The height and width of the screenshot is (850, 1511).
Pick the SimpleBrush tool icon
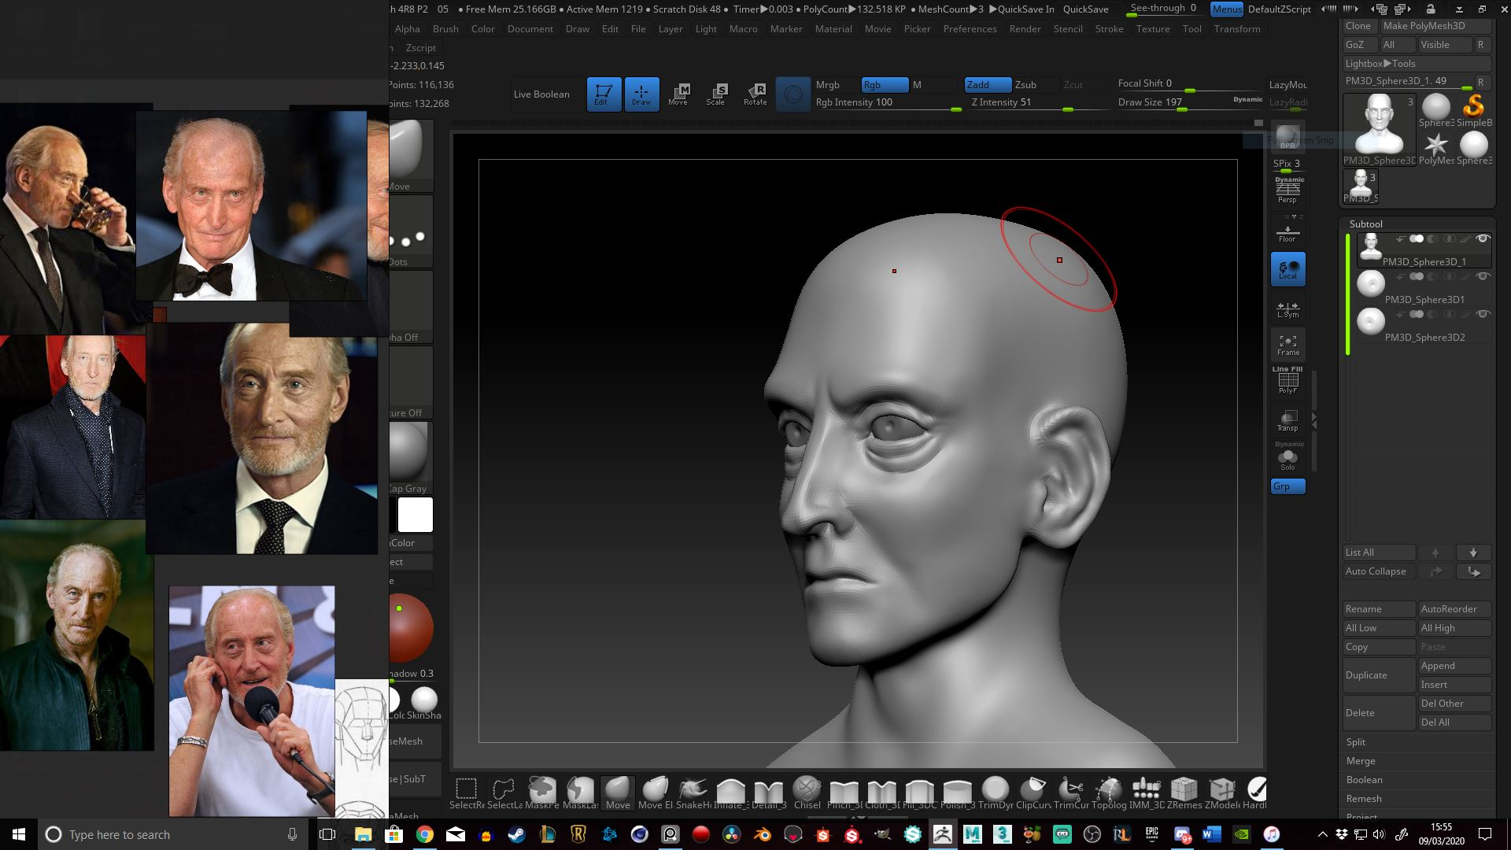(x=1474, y=110)
